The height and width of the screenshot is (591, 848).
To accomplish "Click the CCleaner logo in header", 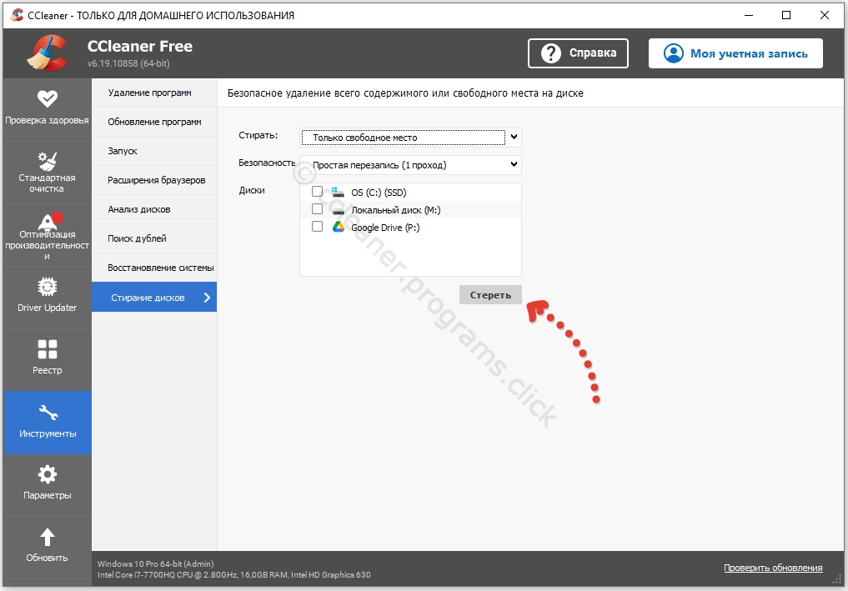I will tap(48, 53).
